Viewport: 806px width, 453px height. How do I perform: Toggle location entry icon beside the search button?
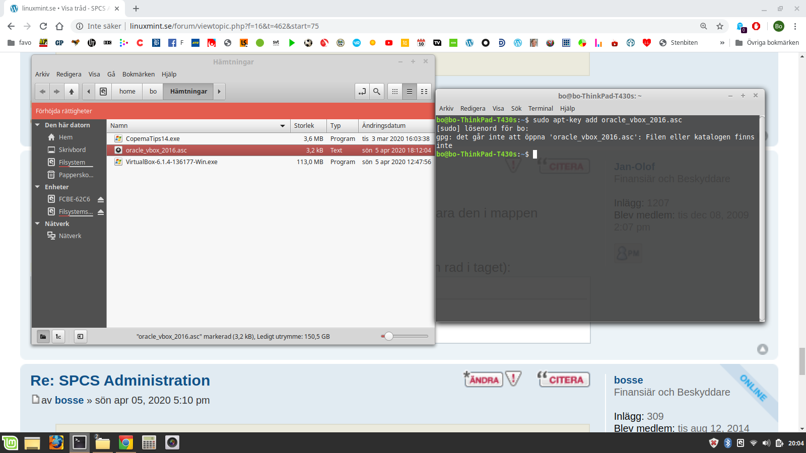click(362, 92)
